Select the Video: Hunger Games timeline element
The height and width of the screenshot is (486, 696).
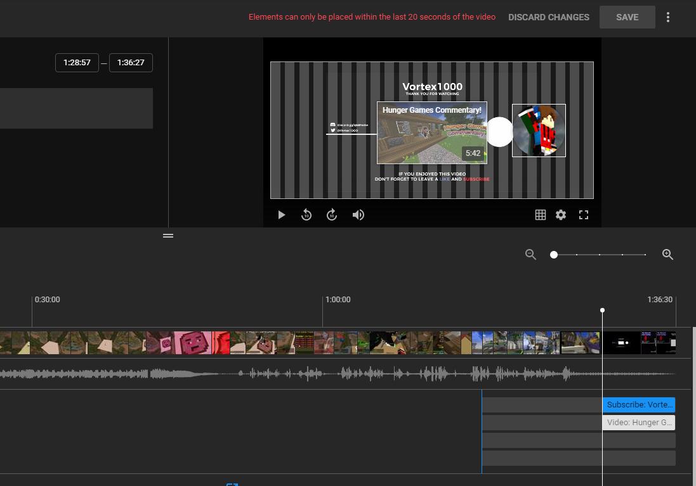639,423
